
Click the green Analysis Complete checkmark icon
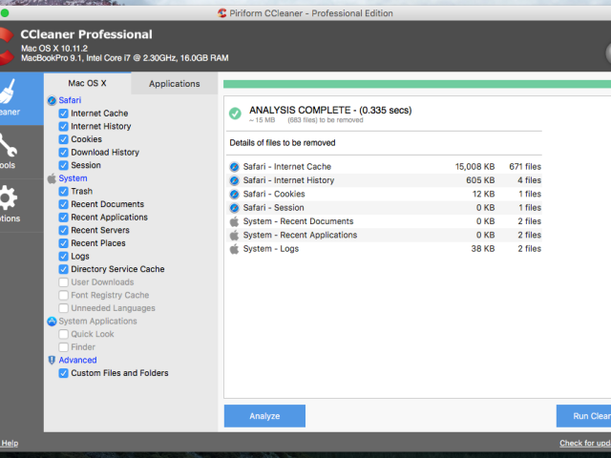235,114
